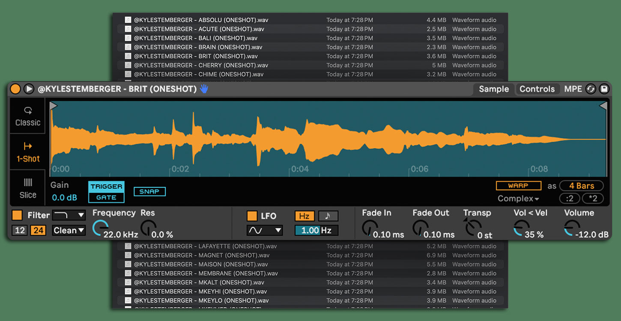621x321 pixels.
Task: Click the hot-swap refresh icon
Action: (591, 89)
